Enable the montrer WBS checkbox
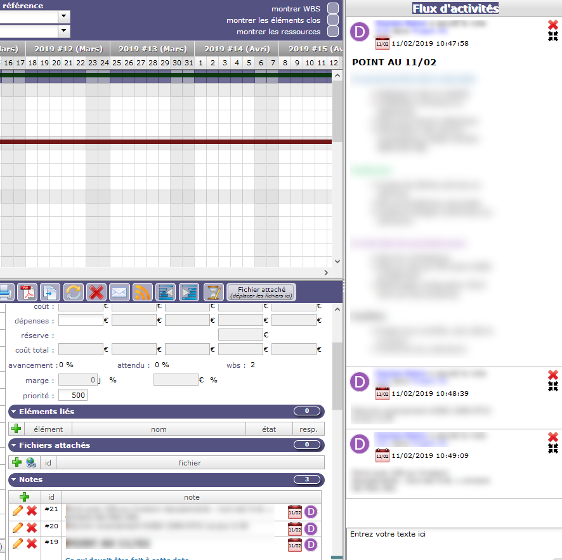The width and height of the screenshot is (562, 560). tap(333, 8)
